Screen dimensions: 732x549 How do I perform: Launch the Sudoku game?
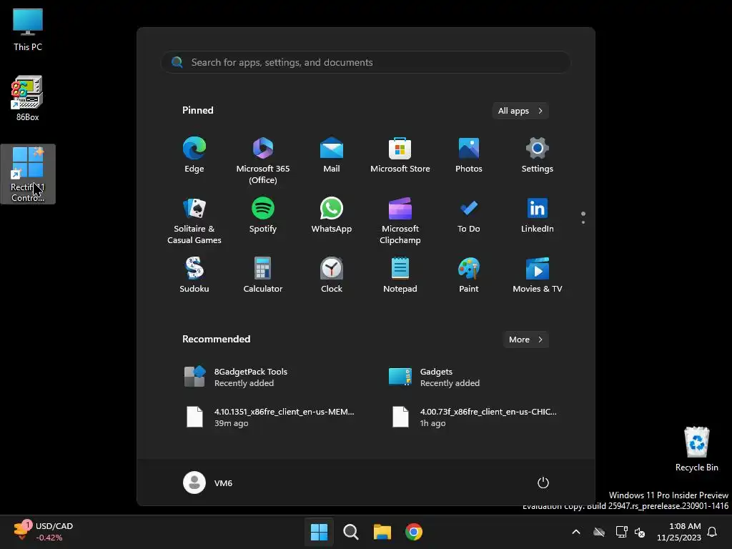pyautogui.click(x=194, y=275)
